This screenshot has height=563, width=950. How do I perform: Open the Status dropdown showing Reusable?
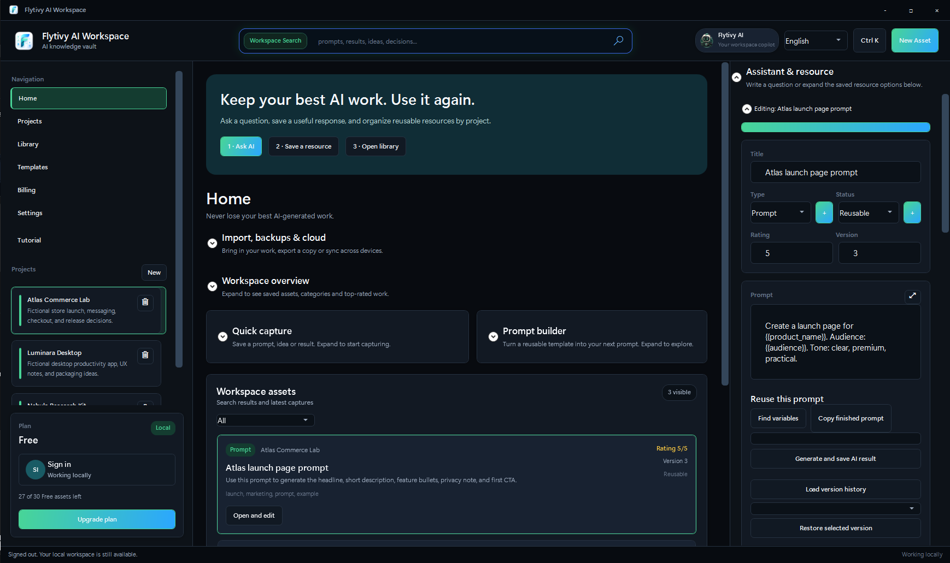pos(869,212)
